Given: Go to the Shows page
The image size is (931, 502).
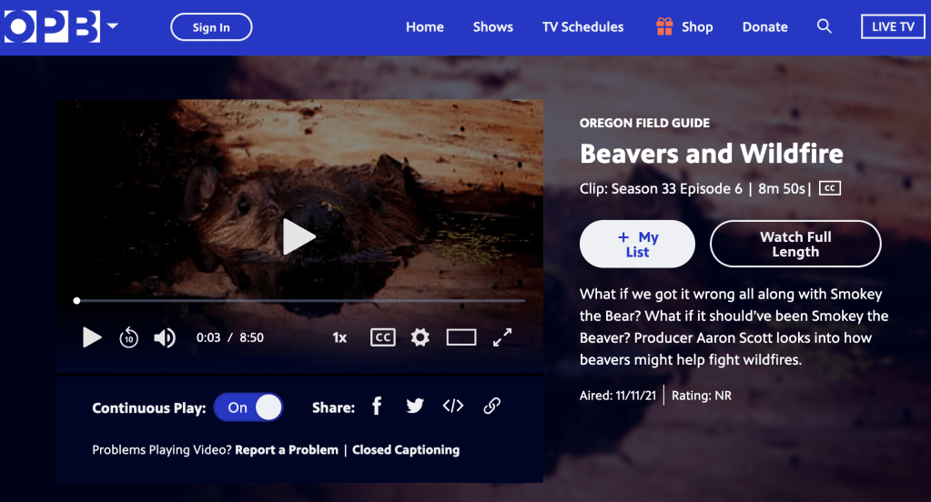Looking at the screenshot, I should [492, 26].
